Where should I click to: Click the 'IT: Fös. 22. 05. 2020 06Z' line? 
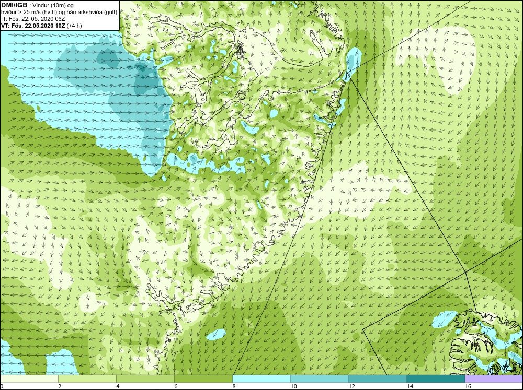tap(33, 19)
